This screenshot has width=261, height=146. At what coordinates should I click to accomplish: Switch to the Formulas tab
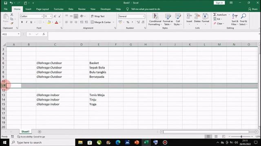click(59, 9)
